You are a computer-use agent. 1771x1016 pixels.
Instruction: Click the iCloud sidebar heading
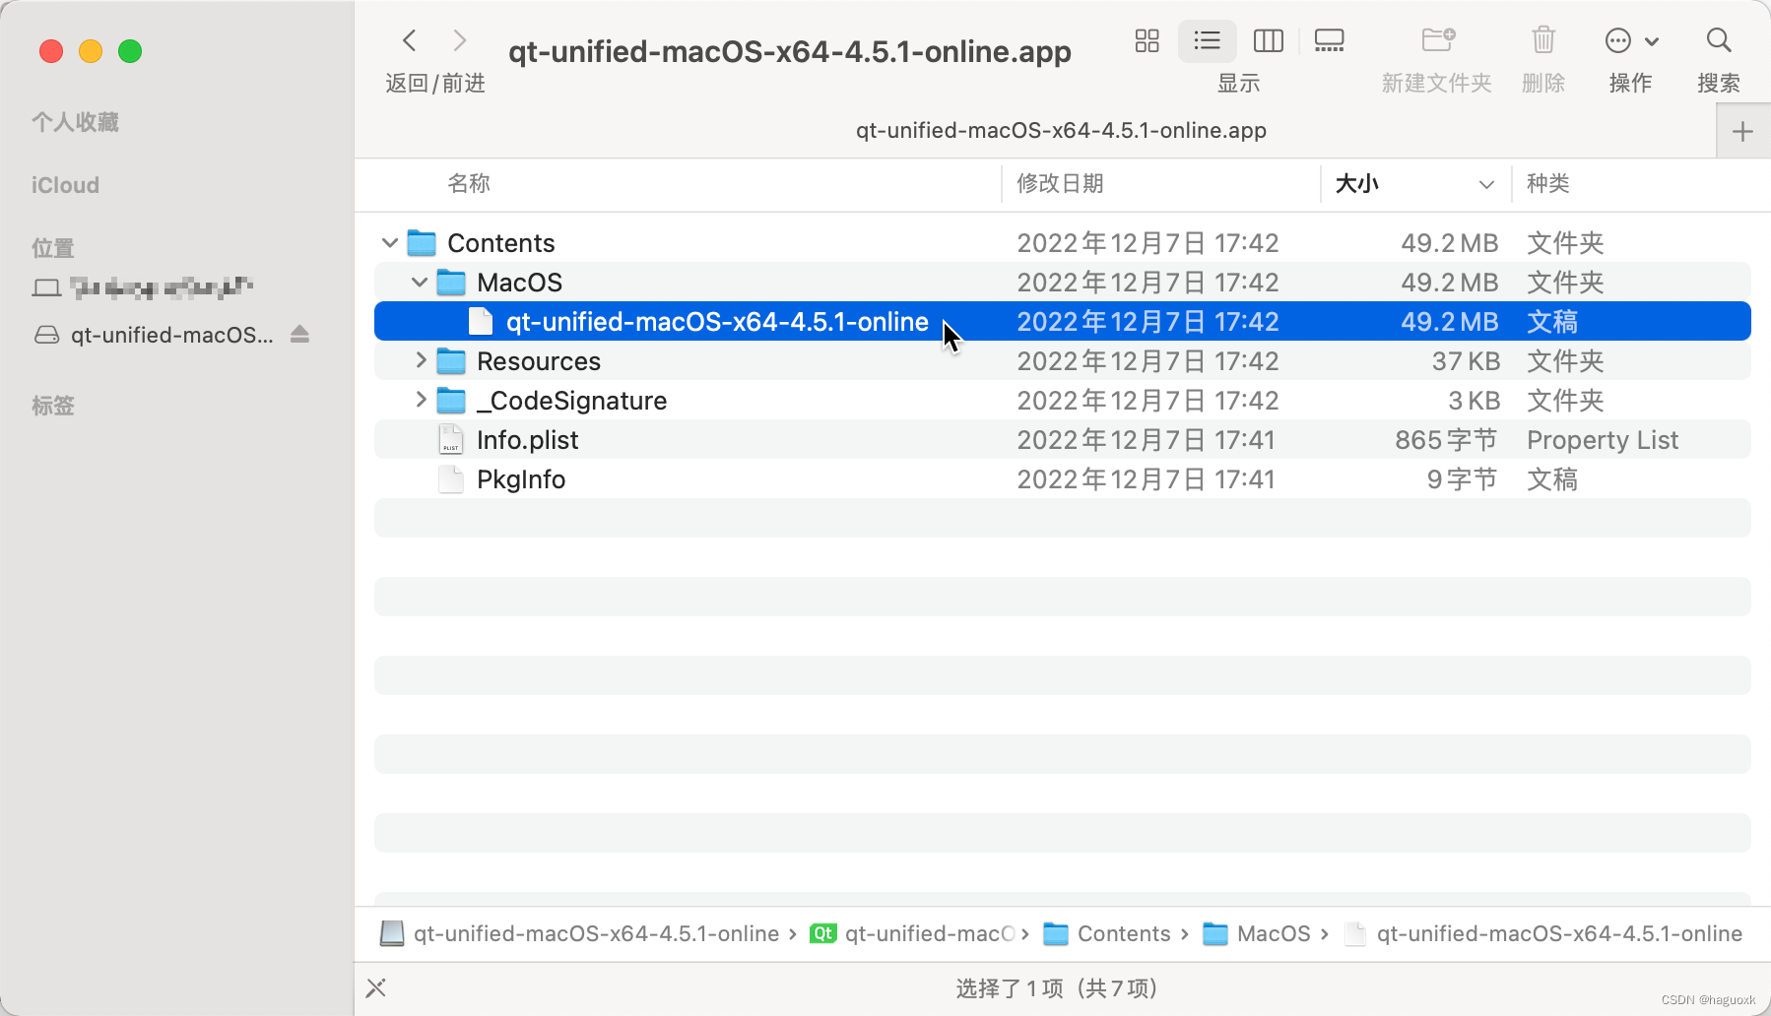65,185
